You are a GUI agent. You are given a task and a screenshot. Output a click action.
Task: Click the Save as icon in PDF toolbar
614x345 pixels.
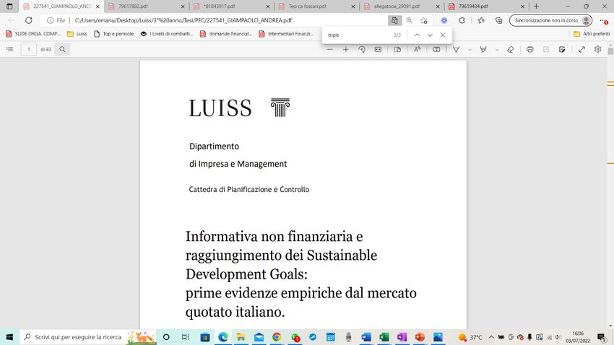[x=562, y=49]
